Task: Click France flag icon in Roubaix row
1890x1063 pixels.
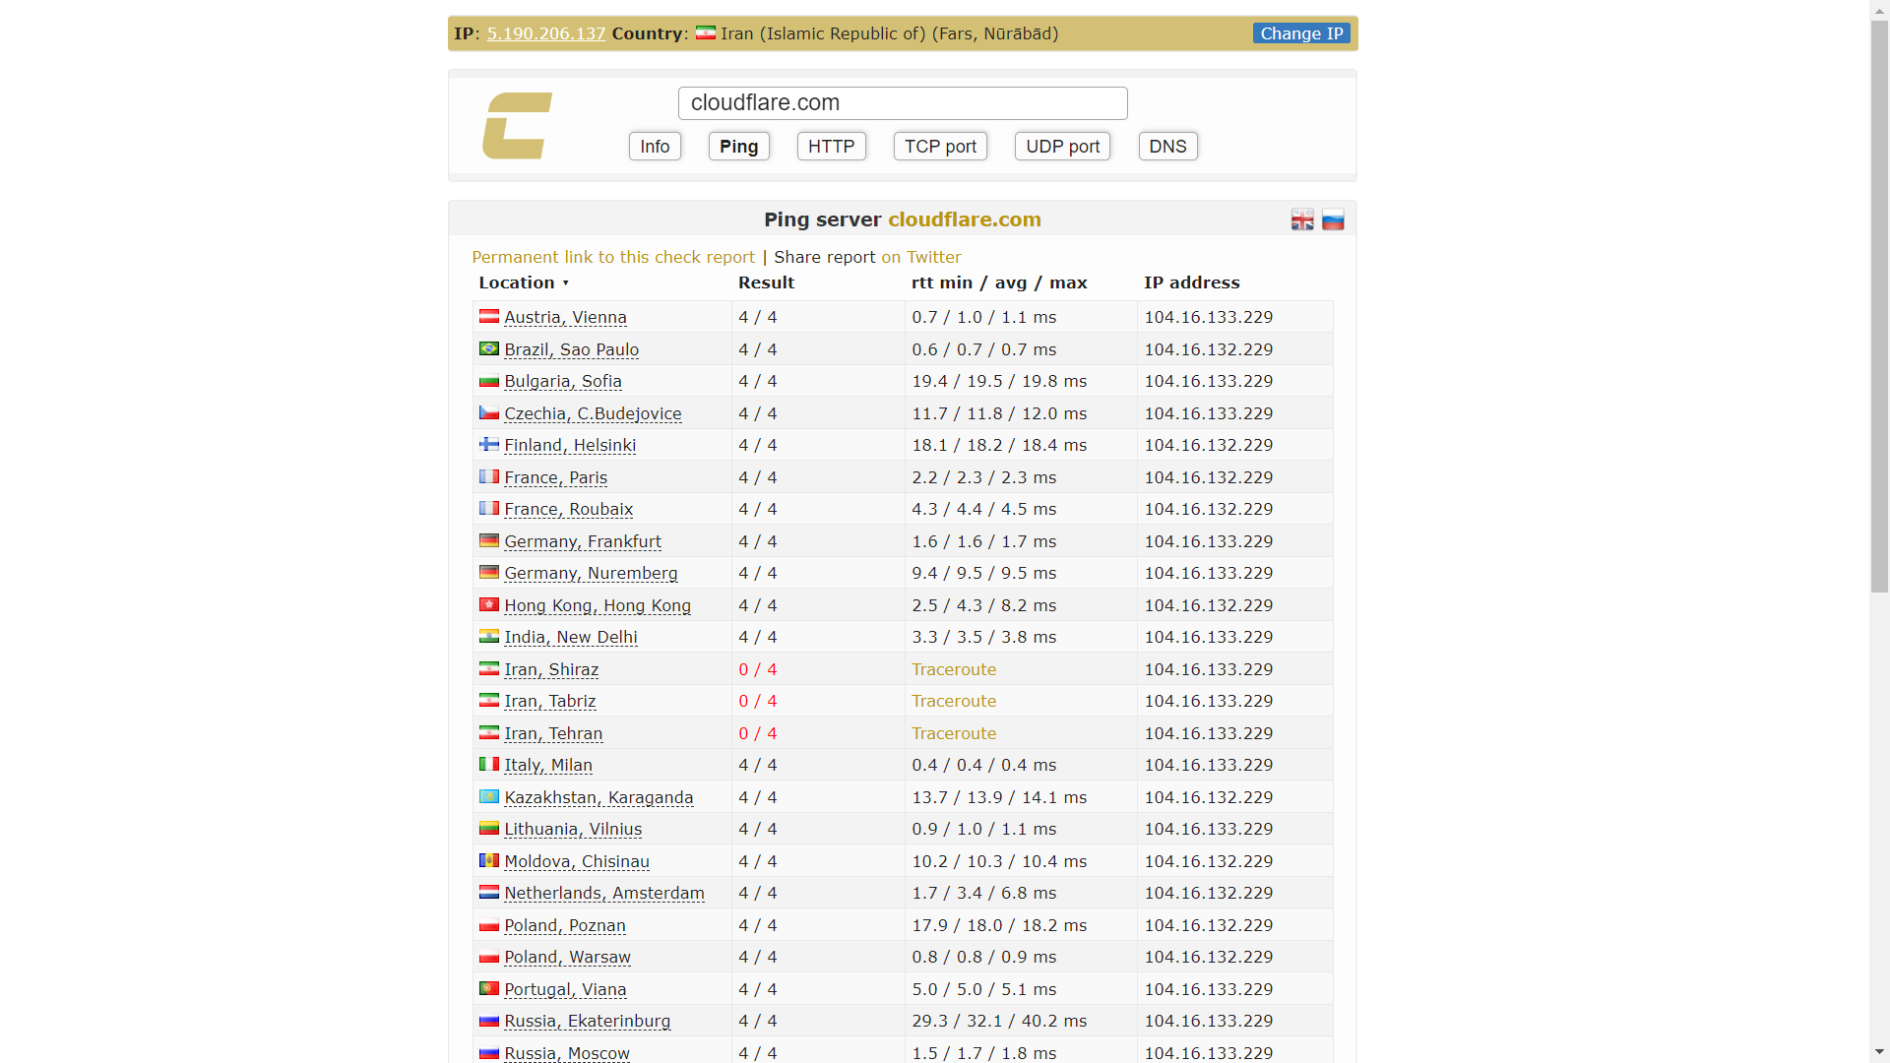Action: point(489,508)
